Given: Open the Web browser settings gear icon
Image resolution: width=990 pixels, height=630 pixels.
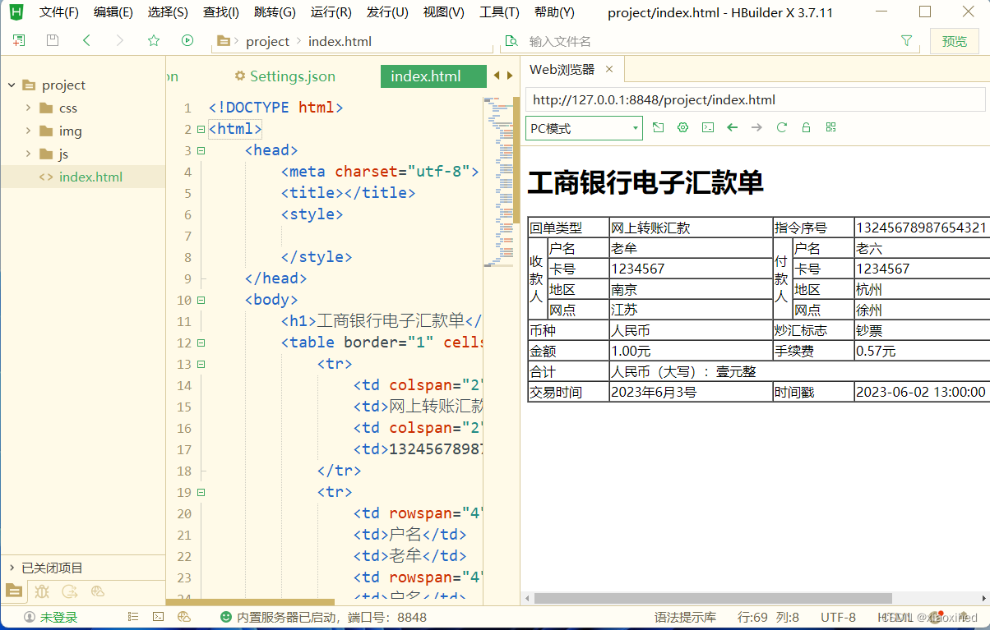Looking at the screenshot, I should (x=682, y=127).
